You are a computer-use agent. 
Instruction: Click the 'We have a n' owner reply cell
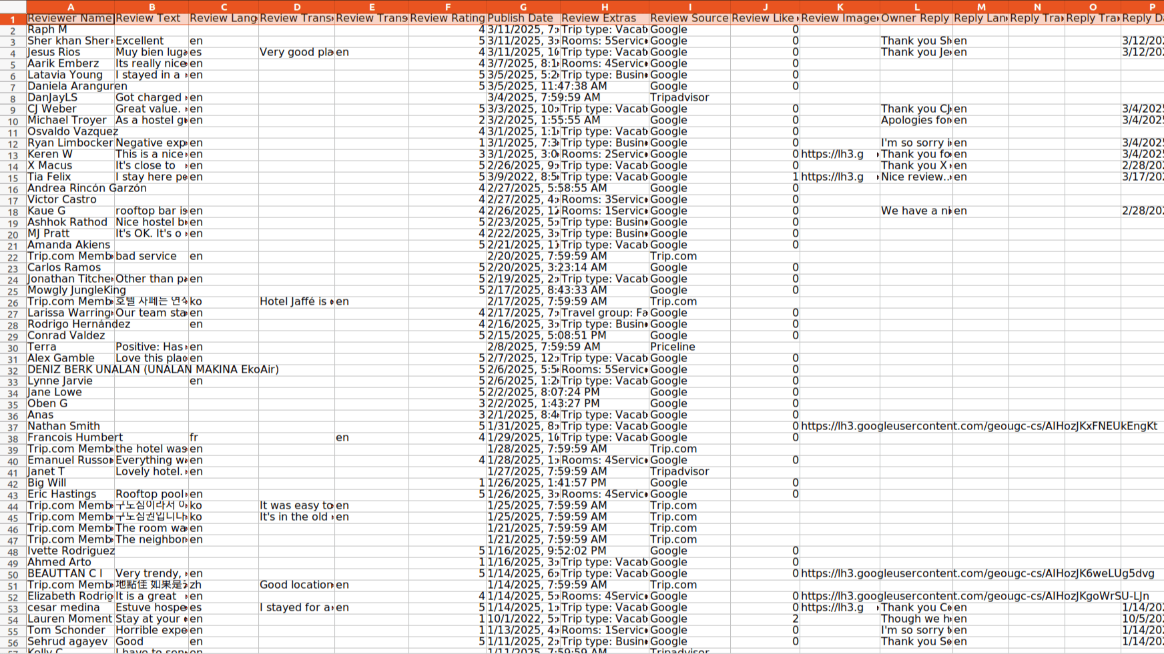(916, 211)
